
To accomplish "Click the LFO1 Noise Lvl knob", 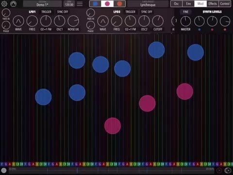I will (x=73, y=21).
